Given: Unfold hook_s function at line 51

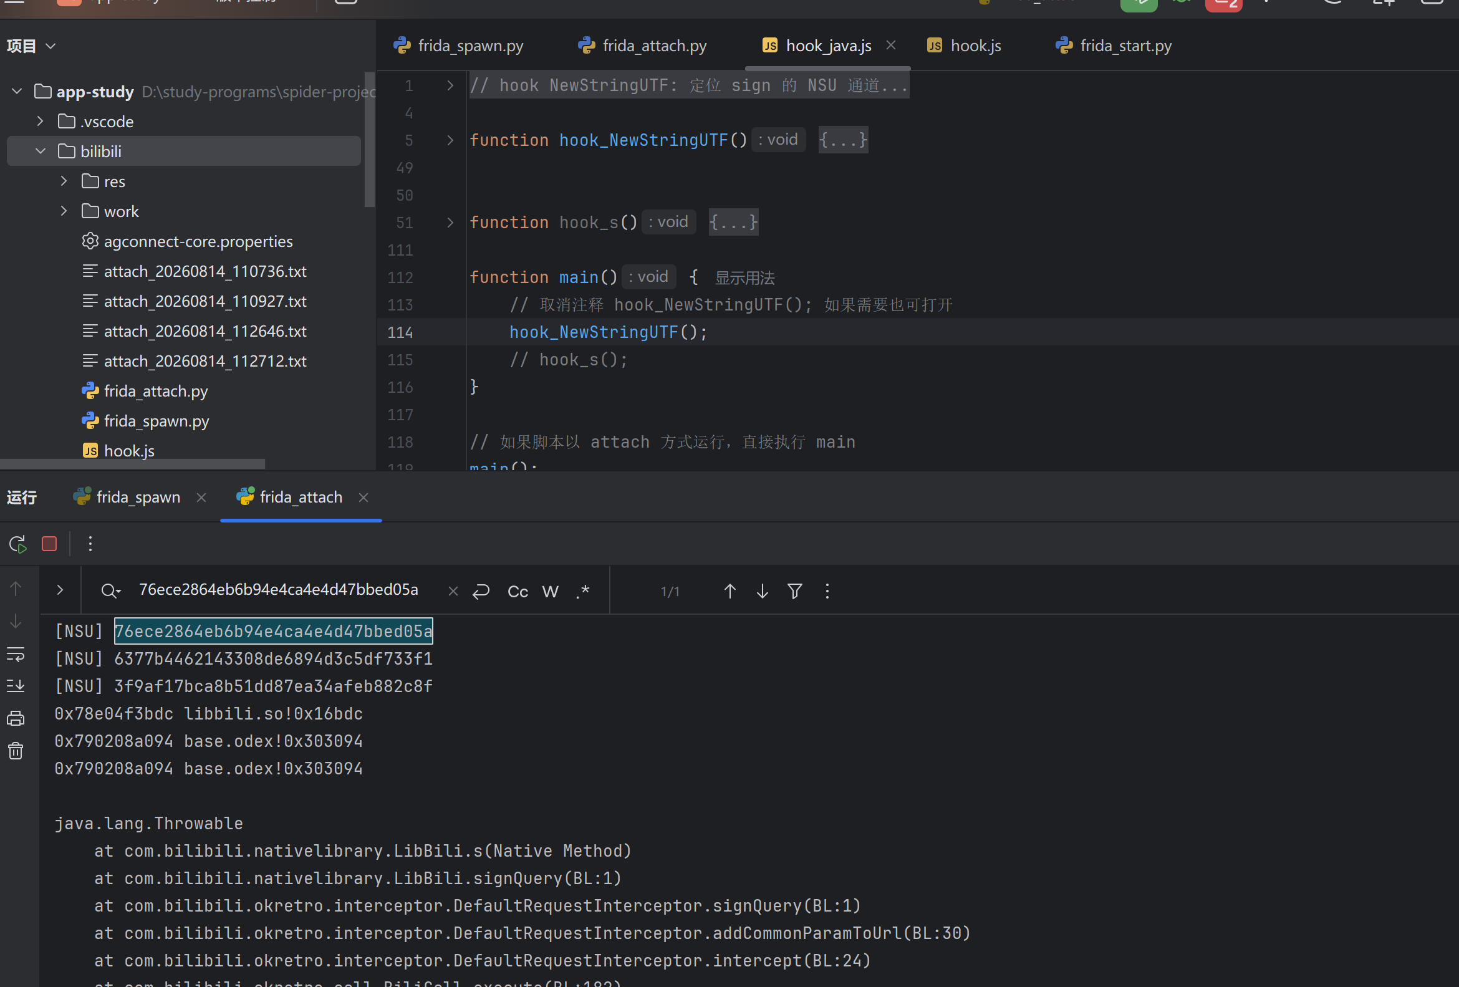Looking at the screenshot, I should (x=450, y=222).
